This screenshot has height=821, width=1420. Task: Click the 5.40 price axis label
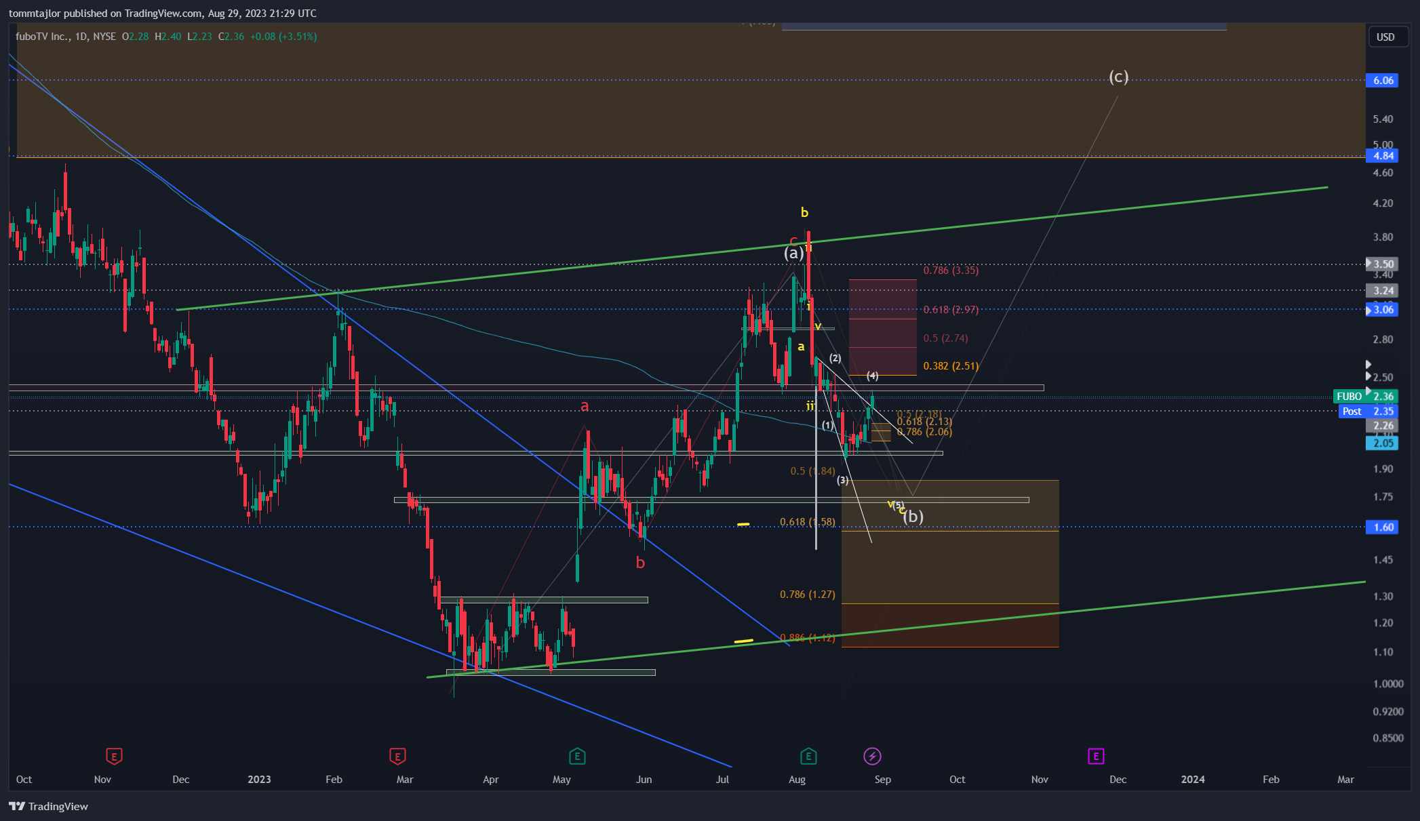coord(1383,119)
